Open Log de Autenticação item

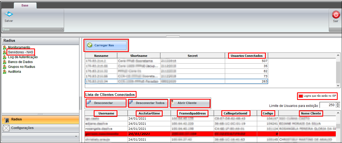click(x=23, y=57)
